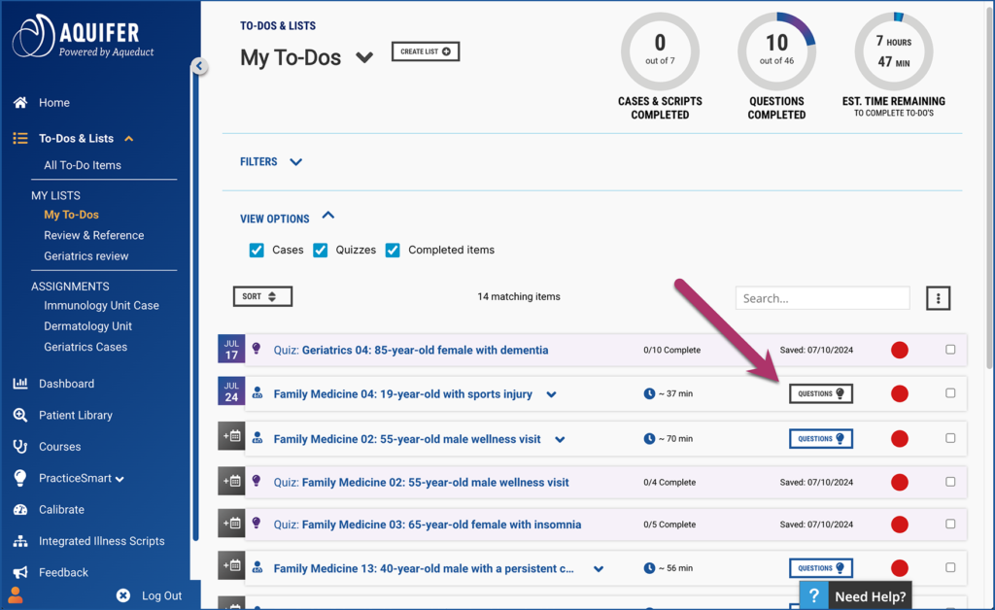Click the Search input field

tap(822, 298)
